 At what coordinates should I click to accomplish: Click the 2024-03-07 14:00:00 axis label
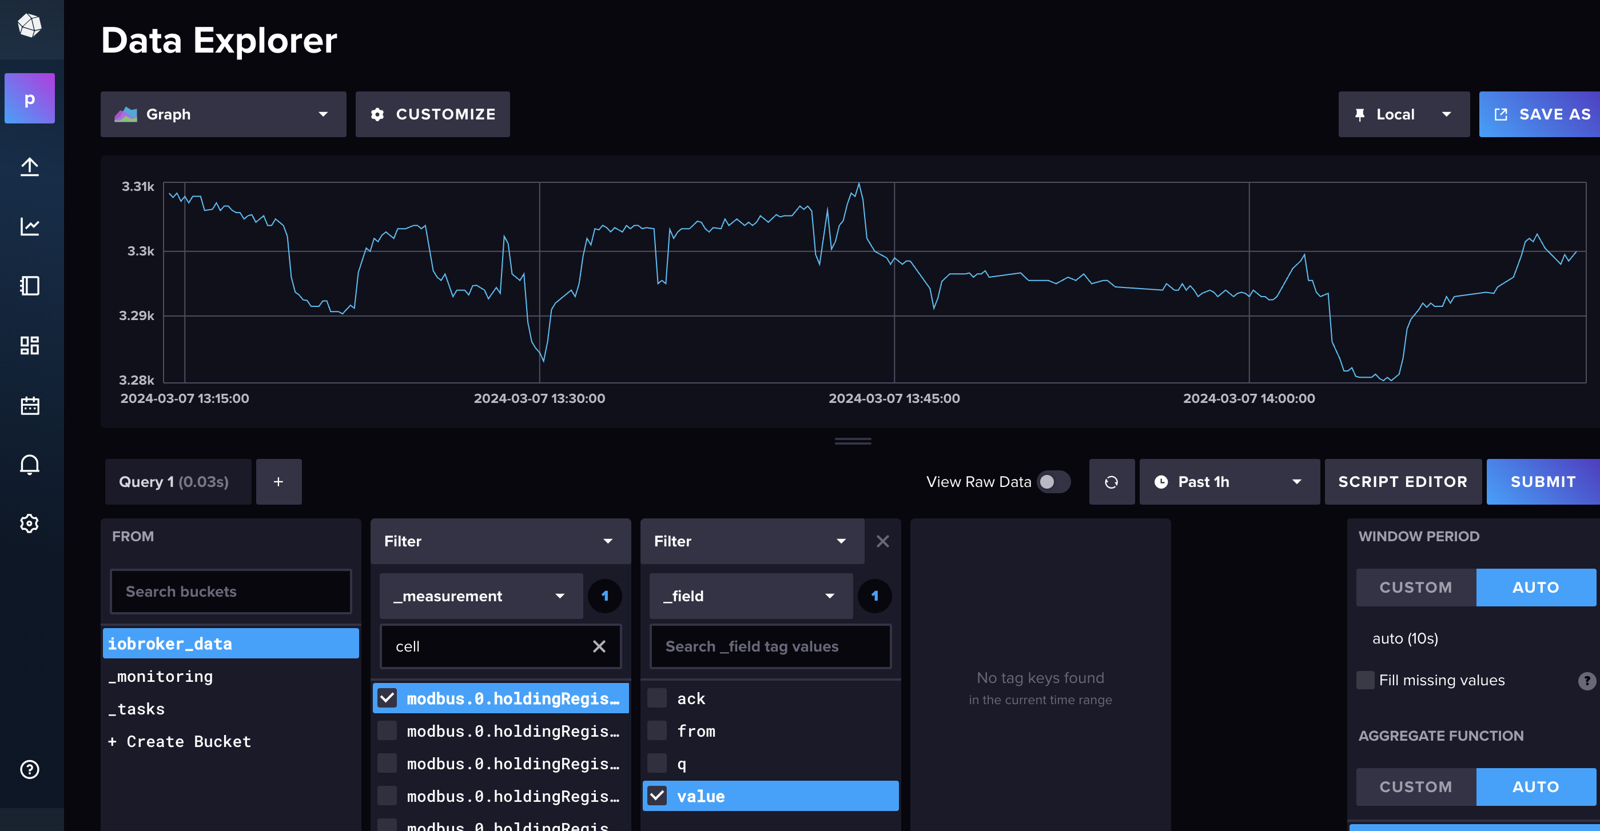(x=1248, y=398)
